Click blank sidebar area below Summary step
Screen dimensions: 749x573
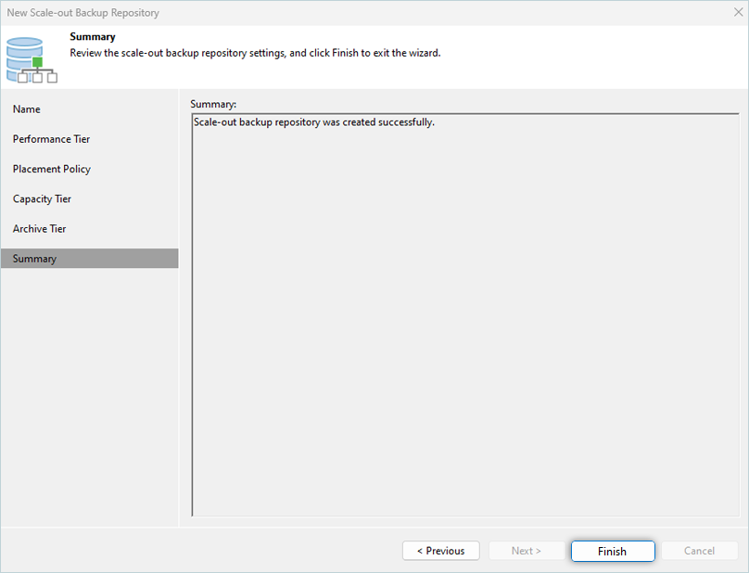[89, 389]
